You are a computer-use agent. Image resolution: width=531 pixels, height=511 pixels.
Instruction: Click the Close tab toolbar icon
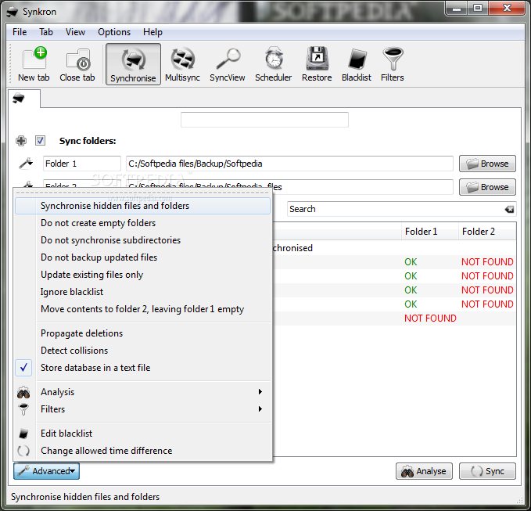[77, 64]
